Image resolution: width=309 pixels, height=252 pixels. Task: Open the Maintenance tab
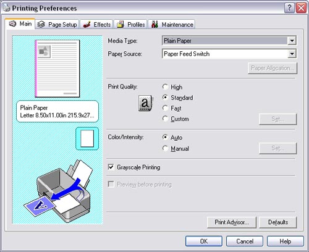coord(172,25)
